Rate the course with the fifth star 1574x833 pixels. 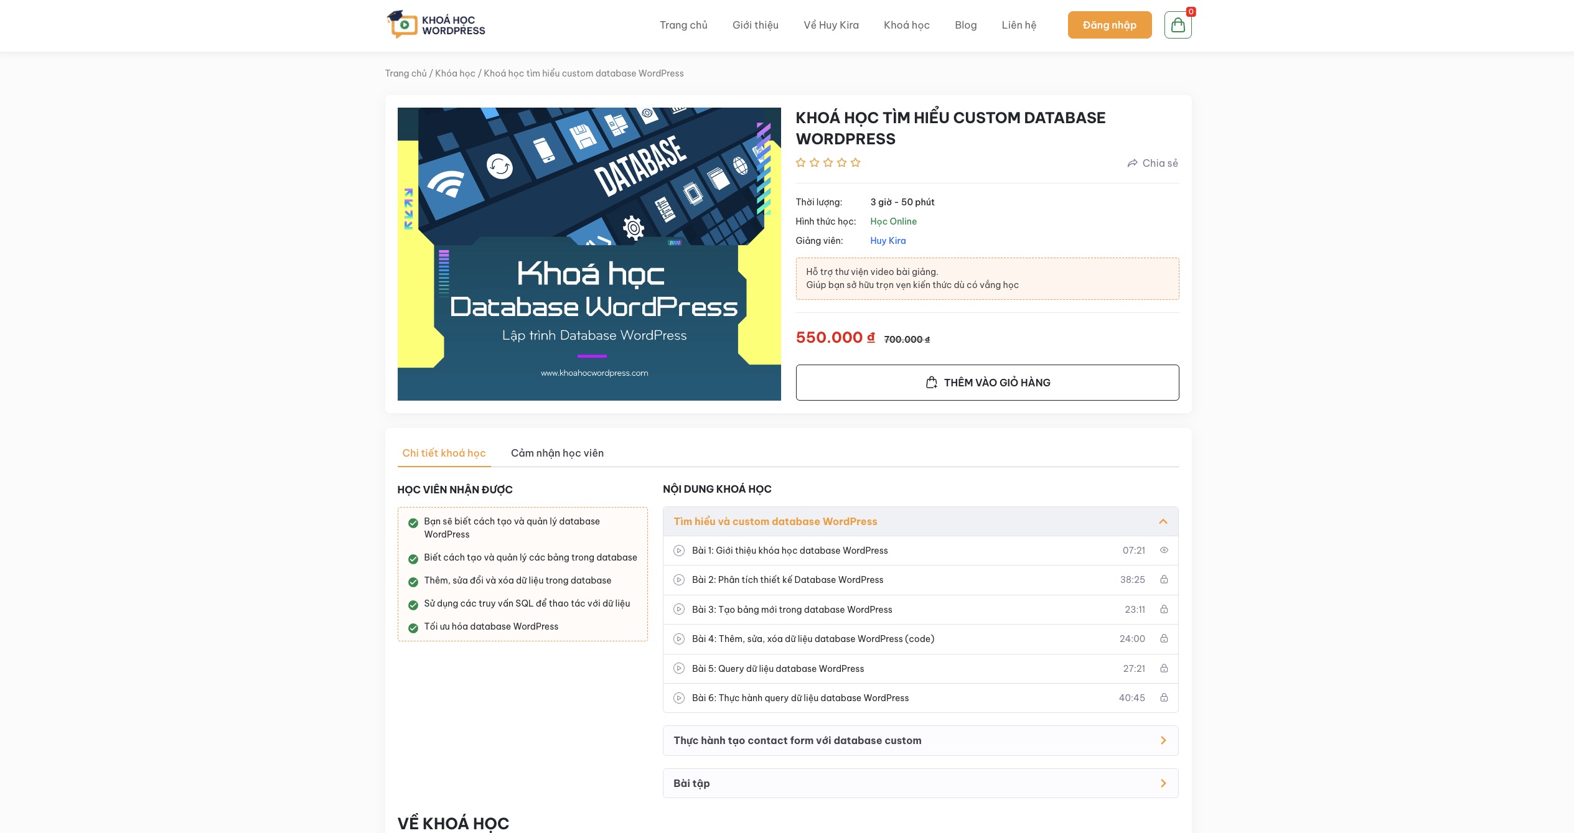(x=856, y=163)
